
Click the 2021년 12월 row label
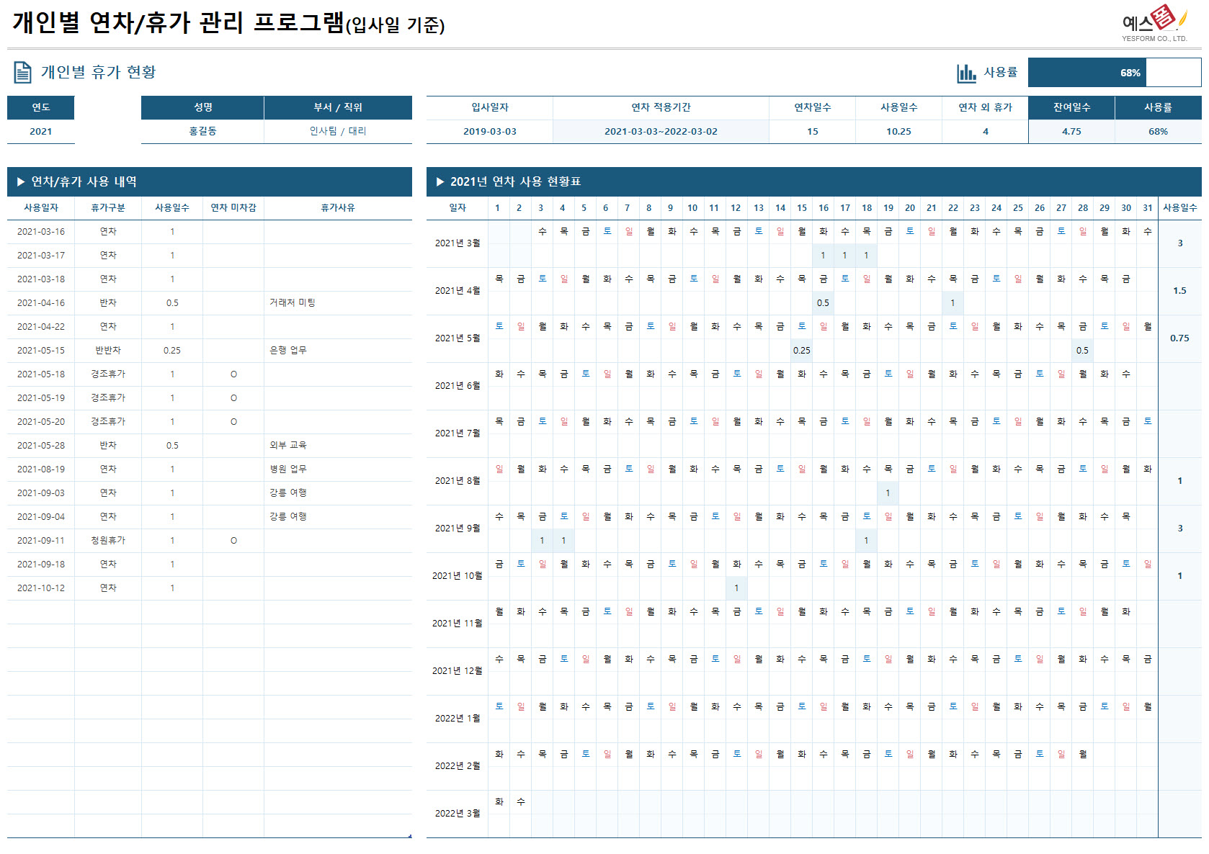coord(458,671)
